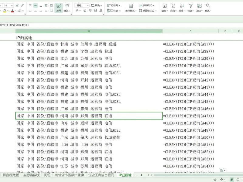
Task: Open 工作表 worksheet menu
Action: pos(114,11)
